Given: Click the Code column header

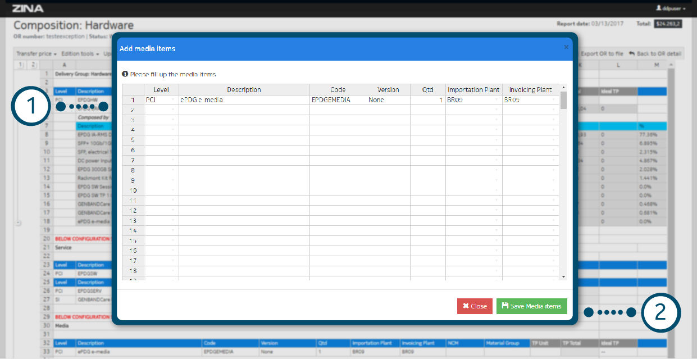Looking at the screenshot, I should click(338, 90).
